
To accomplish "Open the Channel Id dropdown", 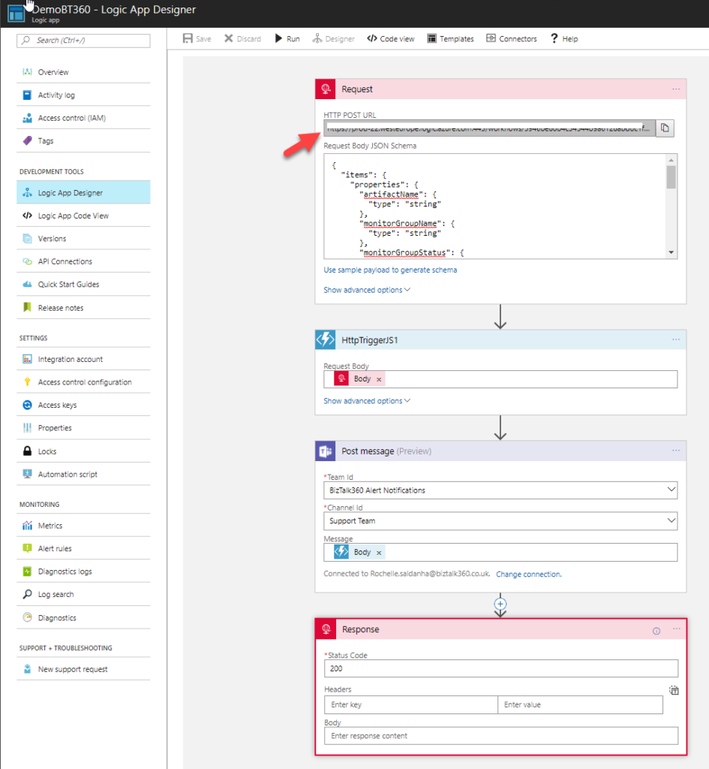I will click(671, 520).
